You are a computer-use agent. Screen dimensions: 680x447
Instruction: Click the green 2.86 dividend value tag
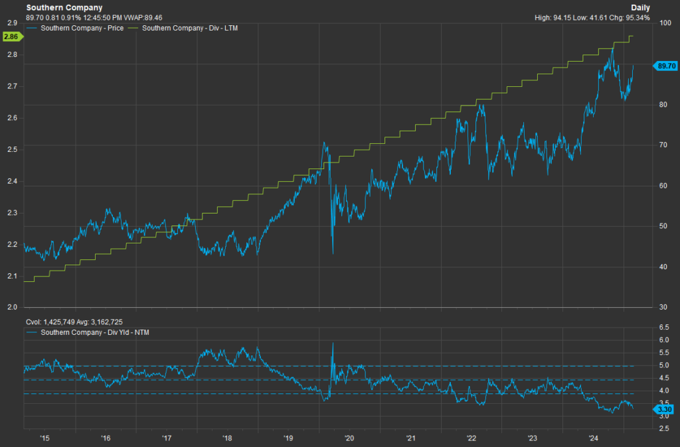[12, 36]
